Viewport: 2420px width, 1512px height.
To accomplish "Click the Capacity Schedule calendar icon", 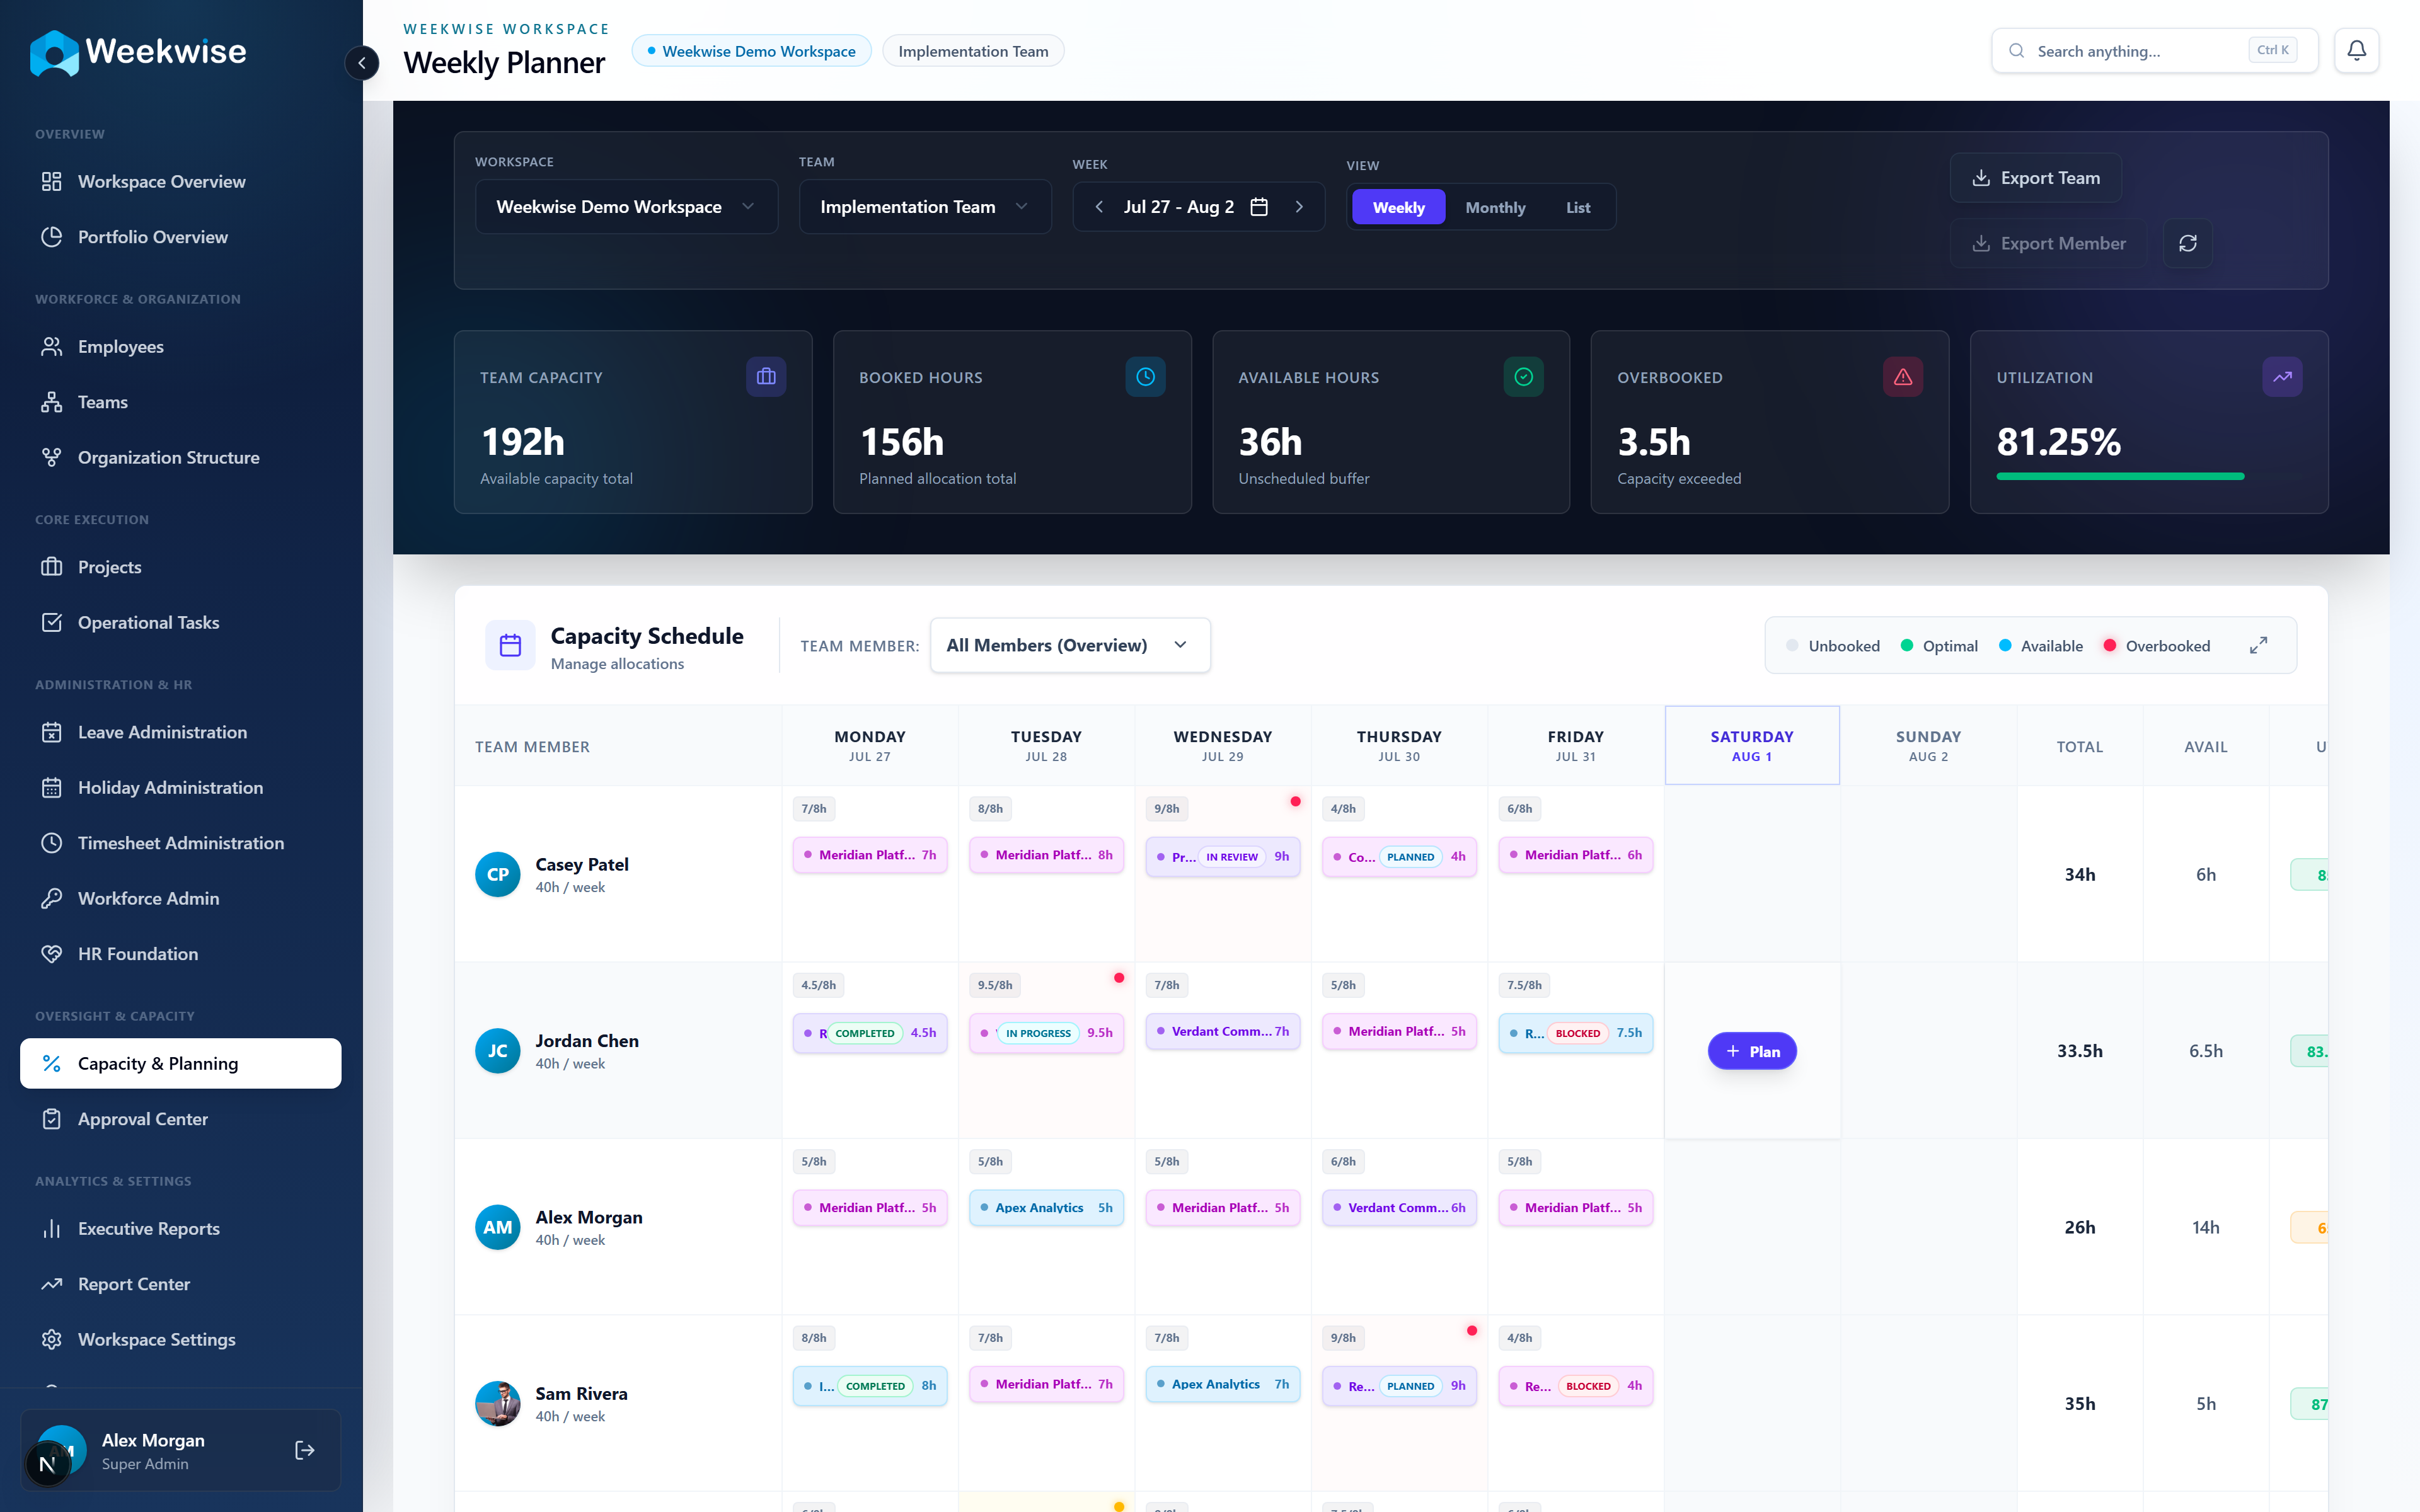I will [510, 645].
